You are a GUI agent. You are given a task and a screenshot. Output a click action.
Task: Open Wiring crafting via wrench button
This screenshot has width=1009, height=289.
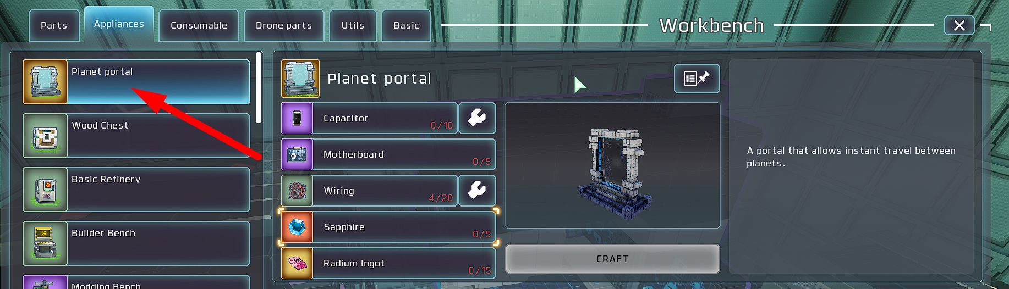click(477, 191)
